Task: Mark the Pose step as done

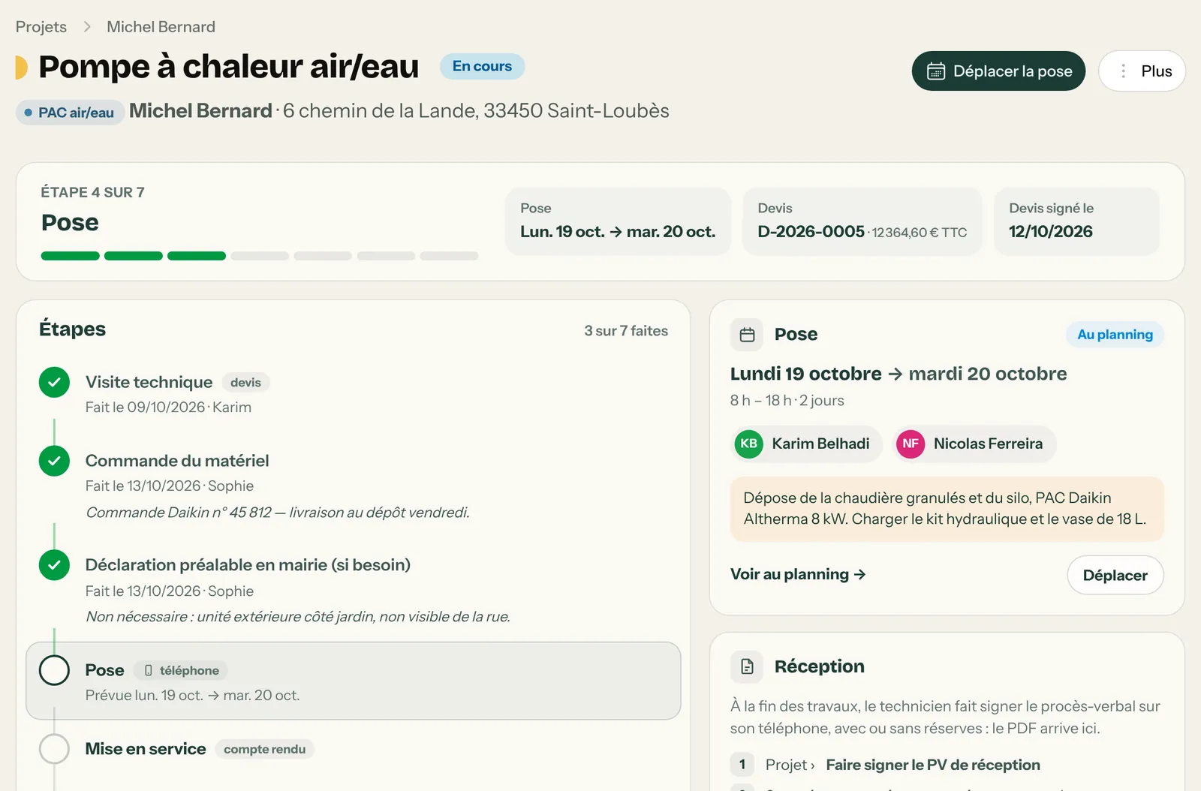Action: (54, 670)
